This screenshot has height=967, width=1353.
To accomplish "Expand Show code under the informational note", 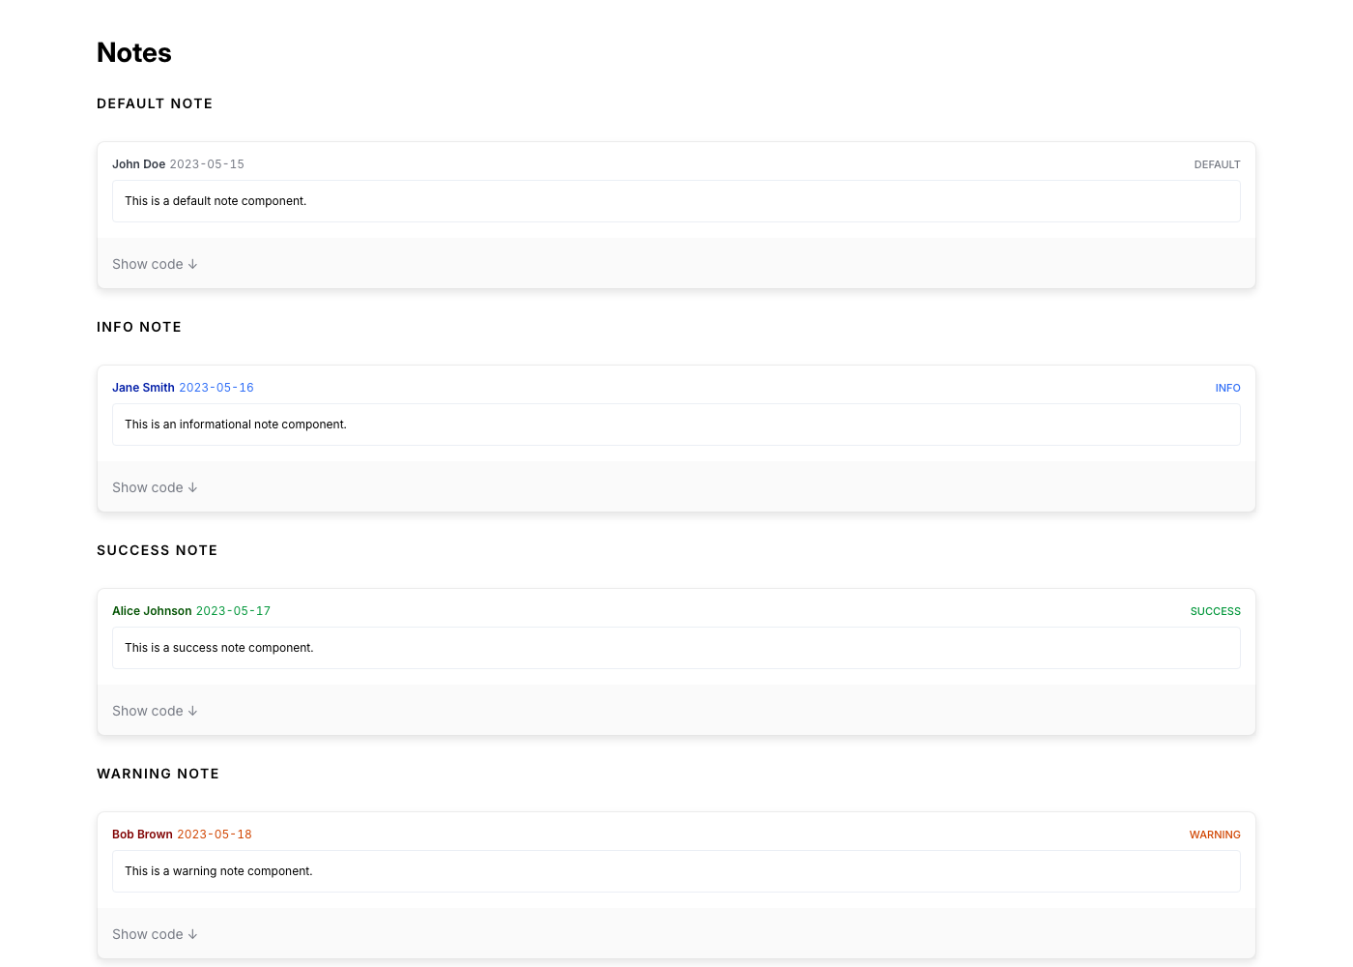I will (x=155, y=487).
